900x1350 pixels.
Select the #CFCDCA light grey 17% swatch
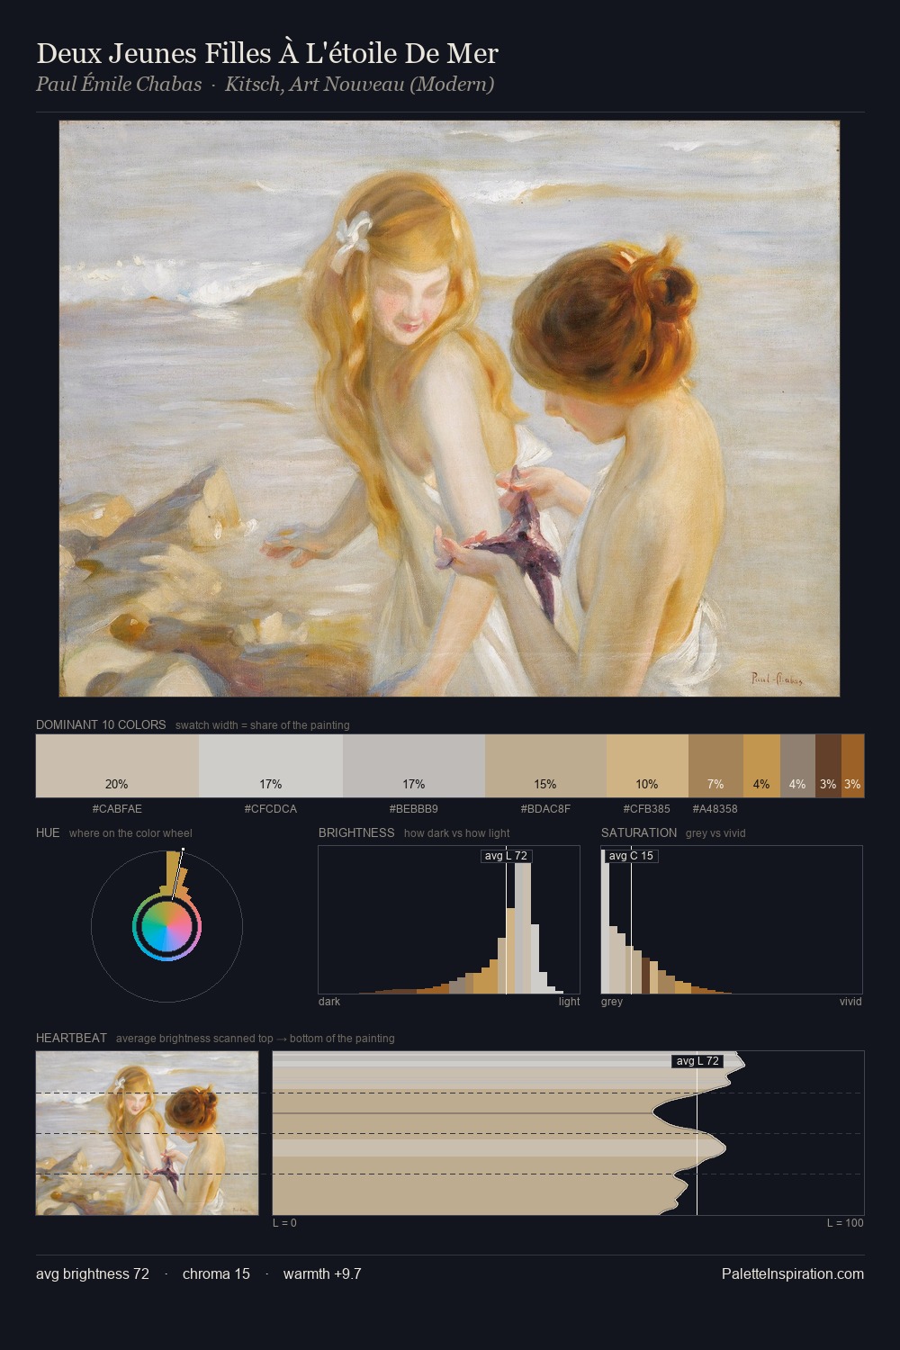tap(271, 766)
